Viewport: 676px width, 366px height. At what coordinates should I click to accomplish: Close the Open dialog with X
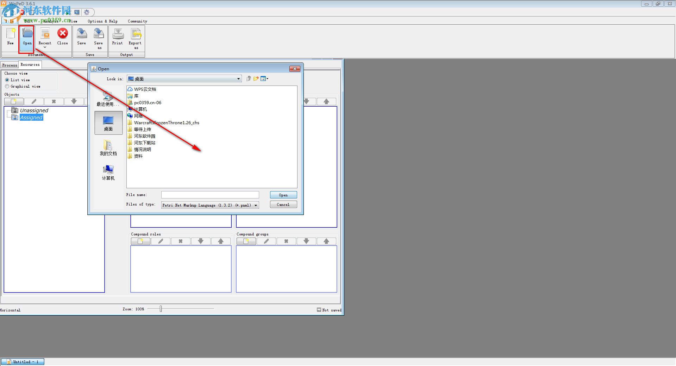pyautogui.click(x=295, y=69)
